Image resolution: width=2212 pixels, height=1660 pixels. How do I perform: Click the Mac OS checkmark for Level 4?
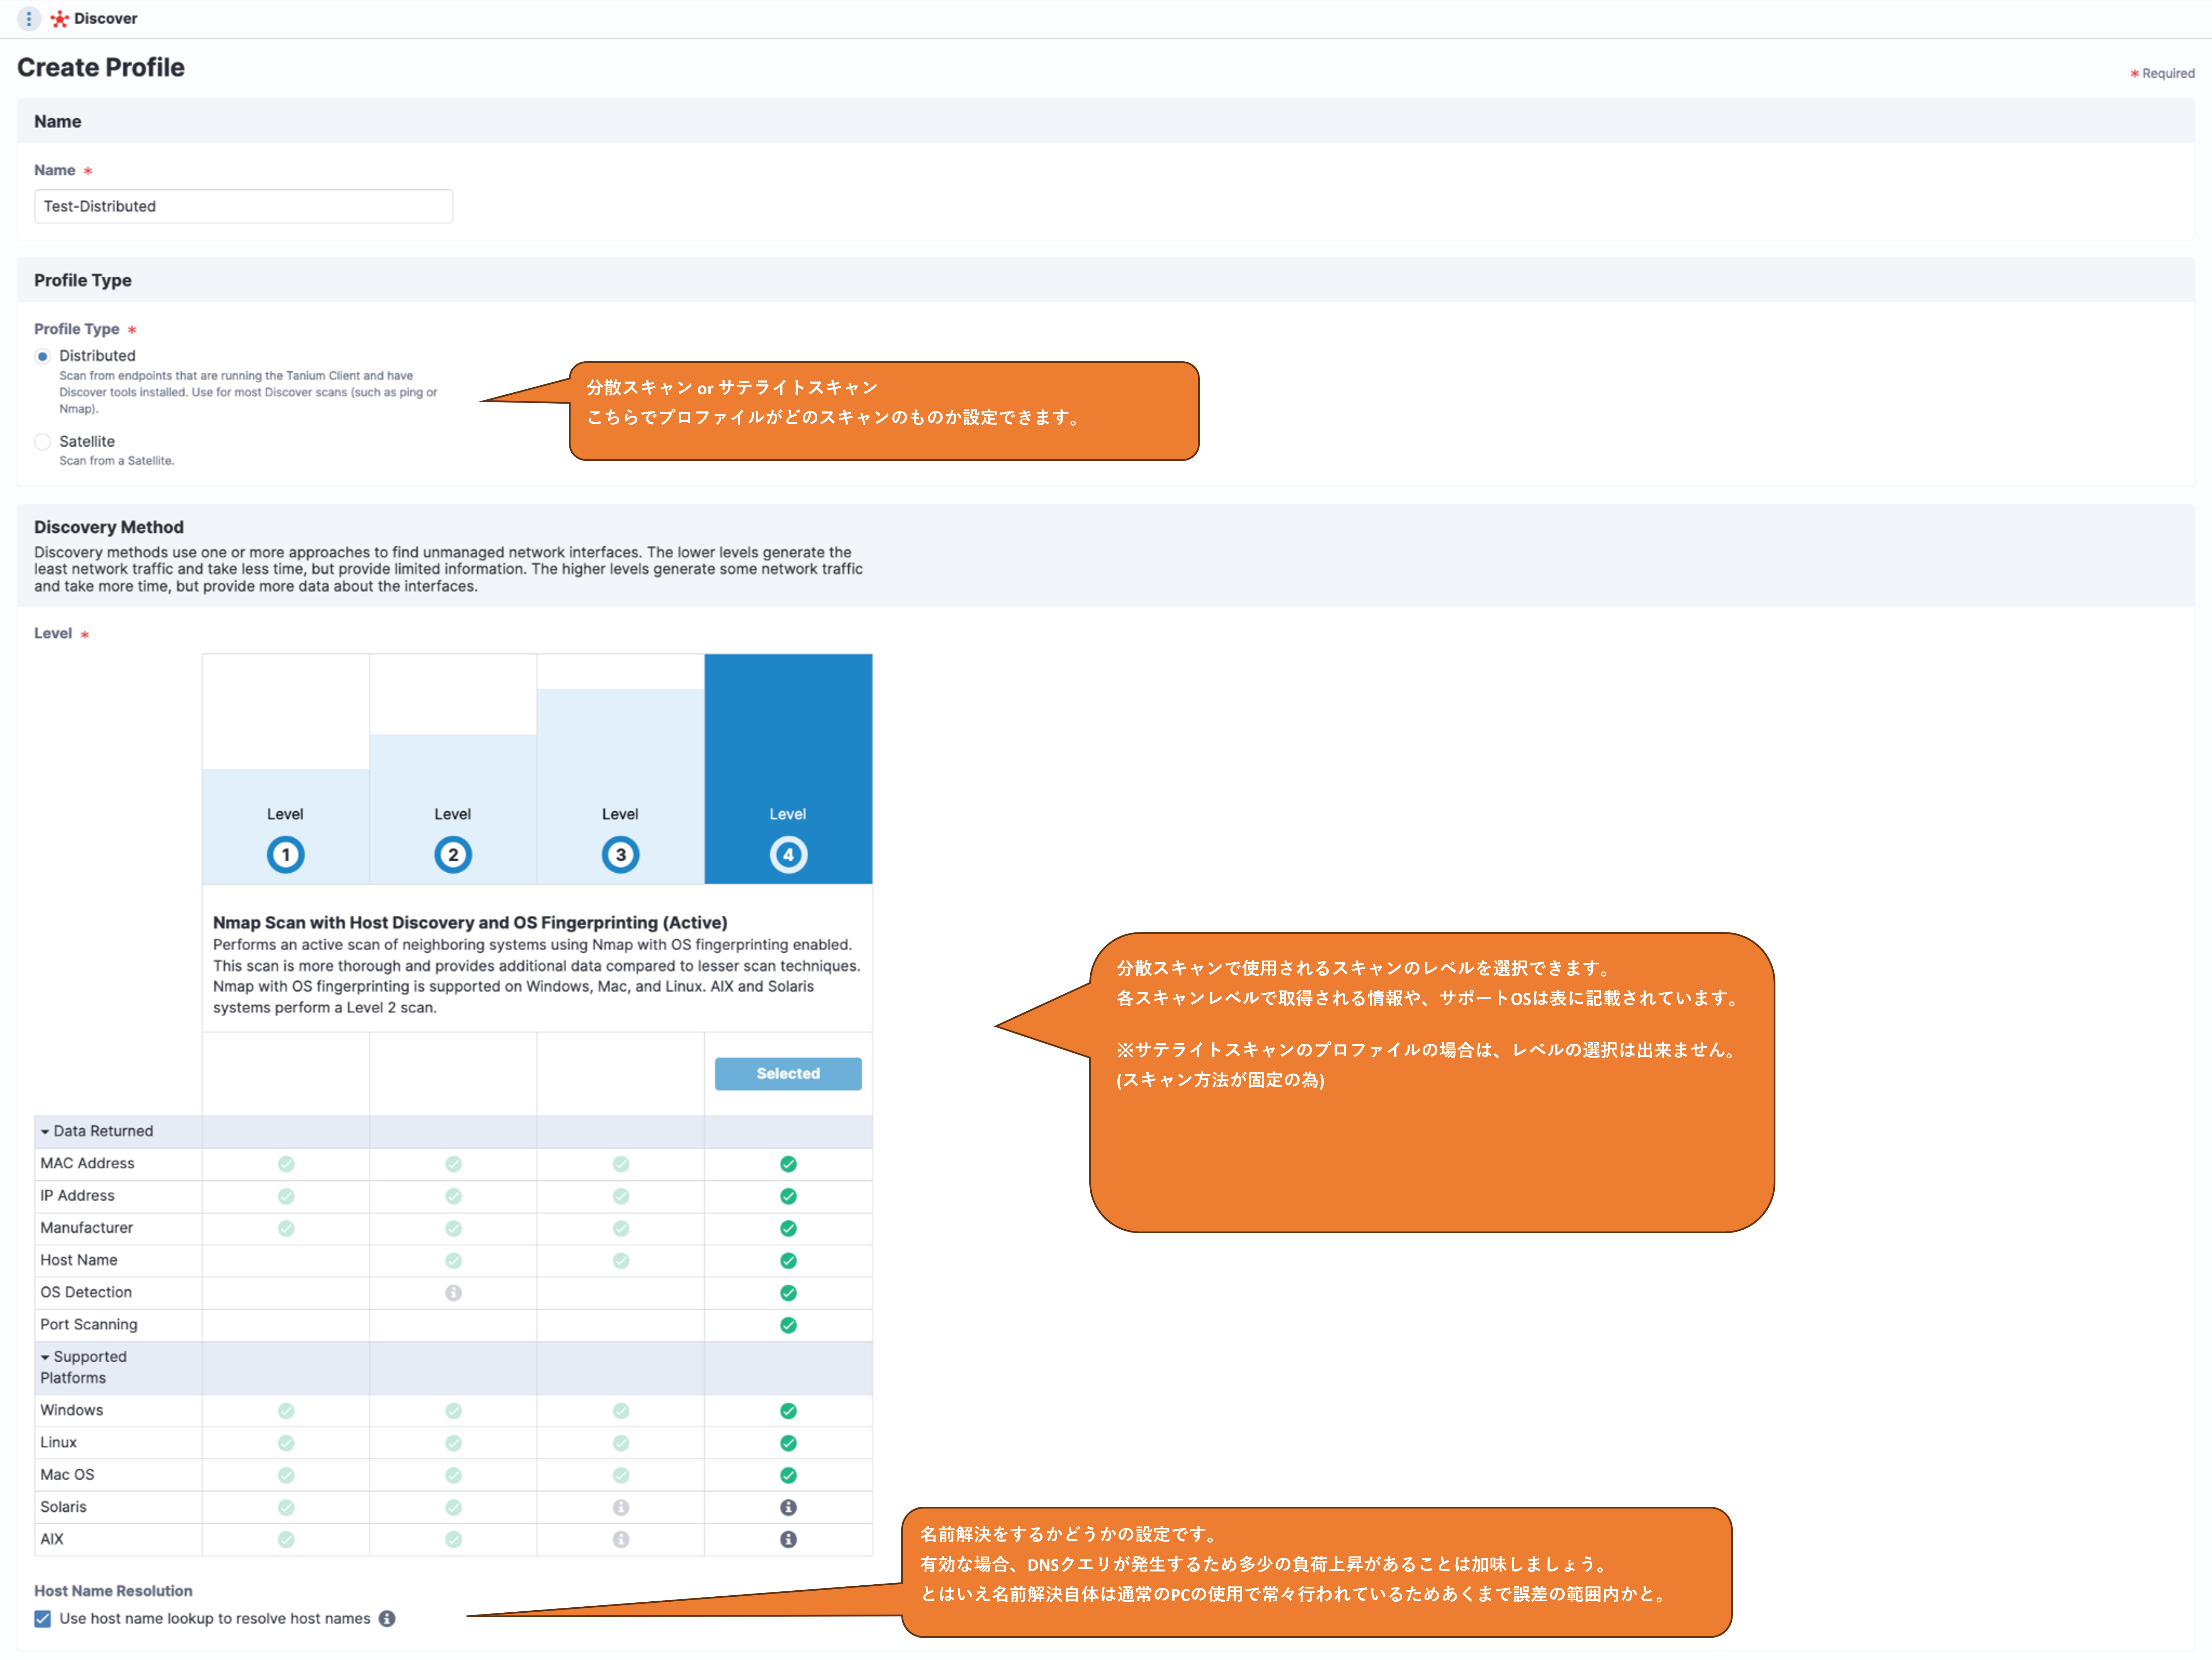(788, 1475)
